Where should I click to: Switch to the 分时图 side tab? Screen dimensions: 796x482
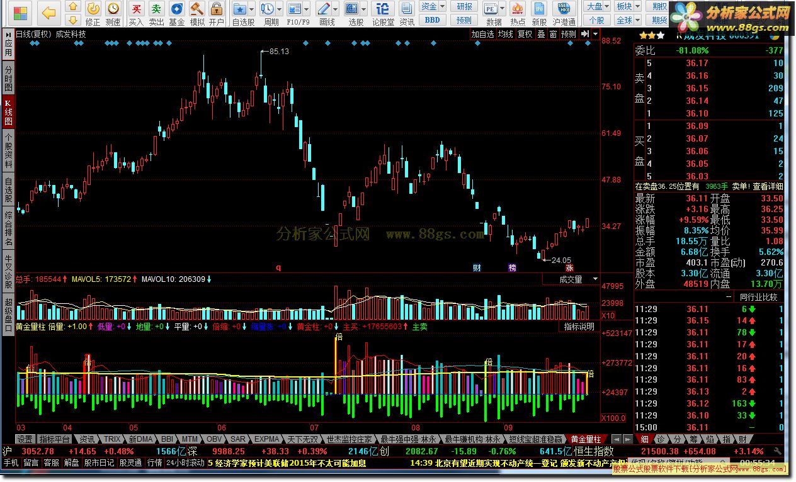[x=8, y=77]
